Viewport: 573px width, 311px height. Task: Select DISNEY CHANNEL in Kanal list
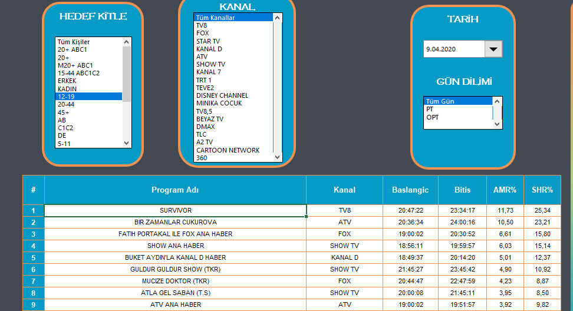click(222, 95)
